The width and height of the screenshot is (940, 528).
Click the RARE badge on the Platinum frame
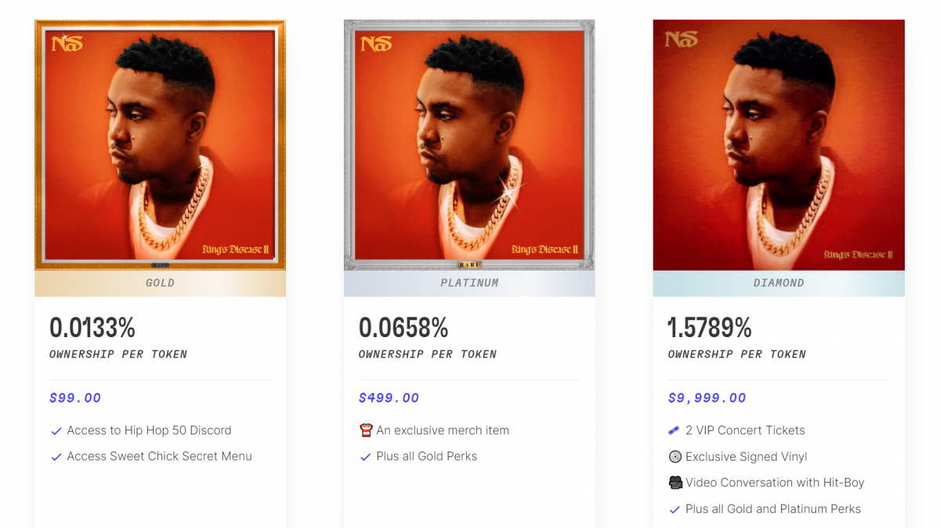coord(468,264)
